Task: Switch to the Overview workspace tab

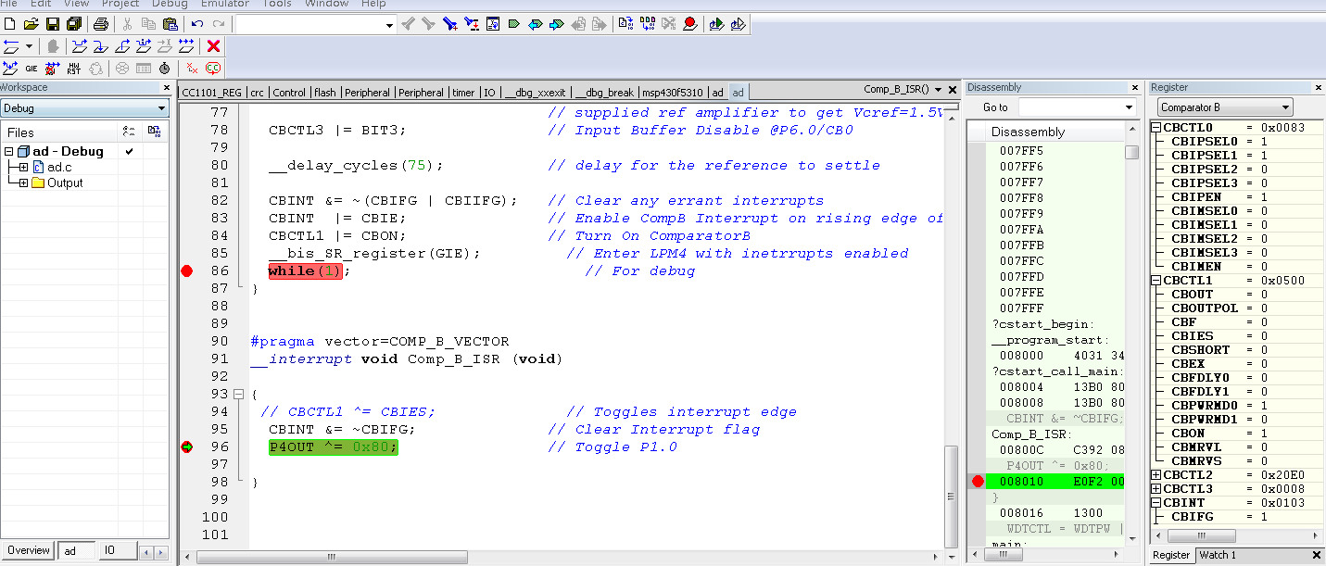Action: tap(29, 550)
